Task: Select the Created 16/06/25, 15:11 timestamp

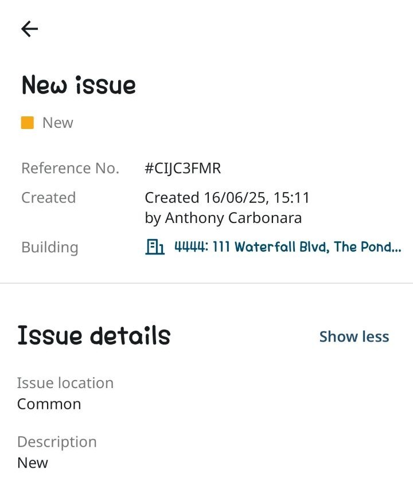Action: point(227,197)
